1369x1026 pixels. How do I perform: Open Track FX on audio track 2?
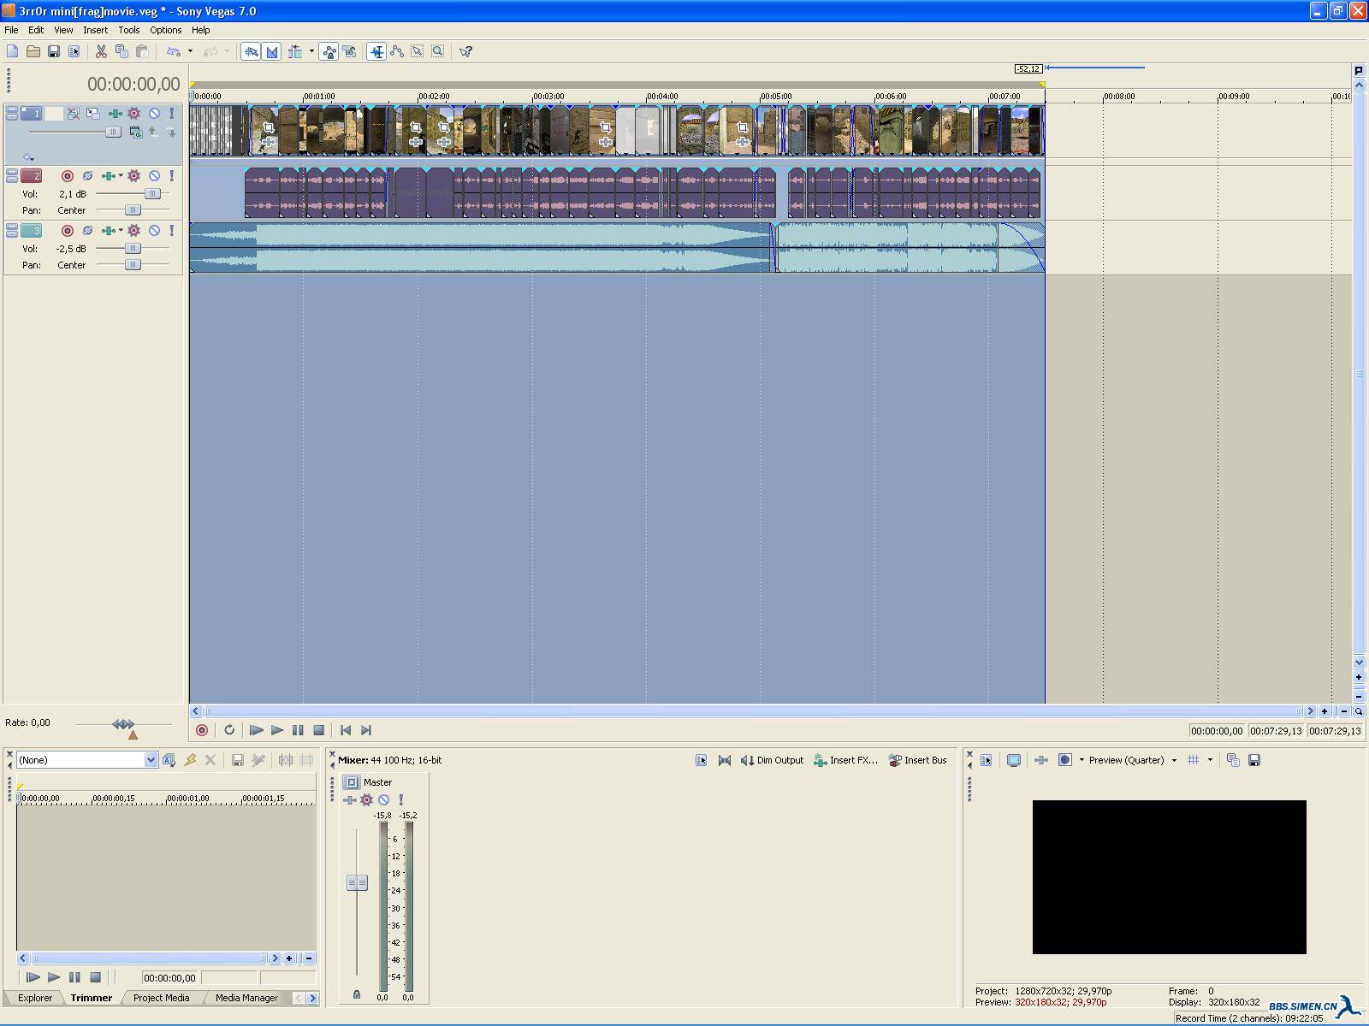point(109,175)
